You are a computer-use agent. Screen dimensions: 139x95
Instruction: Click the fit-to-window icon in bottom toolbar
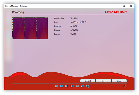point(61,86)
